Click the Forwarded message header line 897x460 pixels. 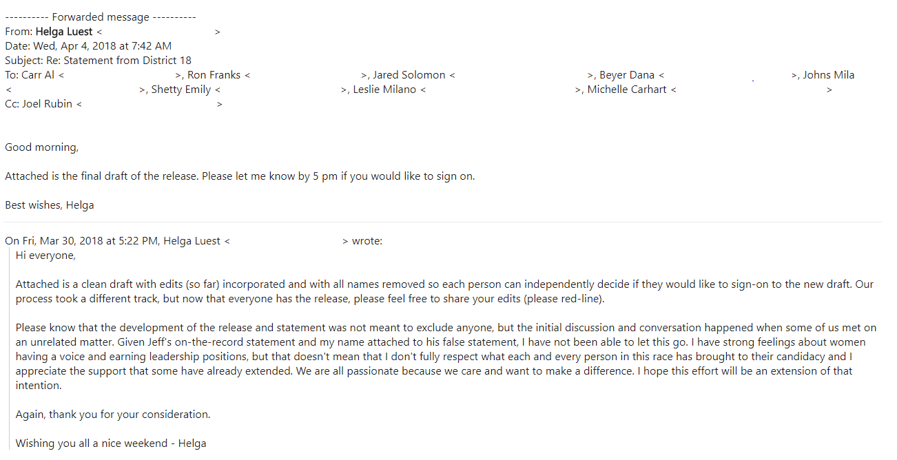point(101,17)
